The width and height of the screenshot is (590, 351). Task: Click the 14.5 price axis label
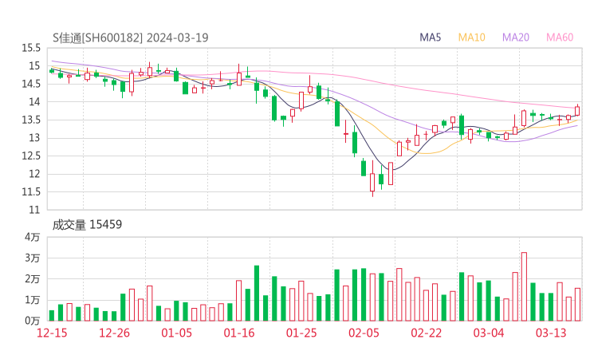tap(31, 84)
